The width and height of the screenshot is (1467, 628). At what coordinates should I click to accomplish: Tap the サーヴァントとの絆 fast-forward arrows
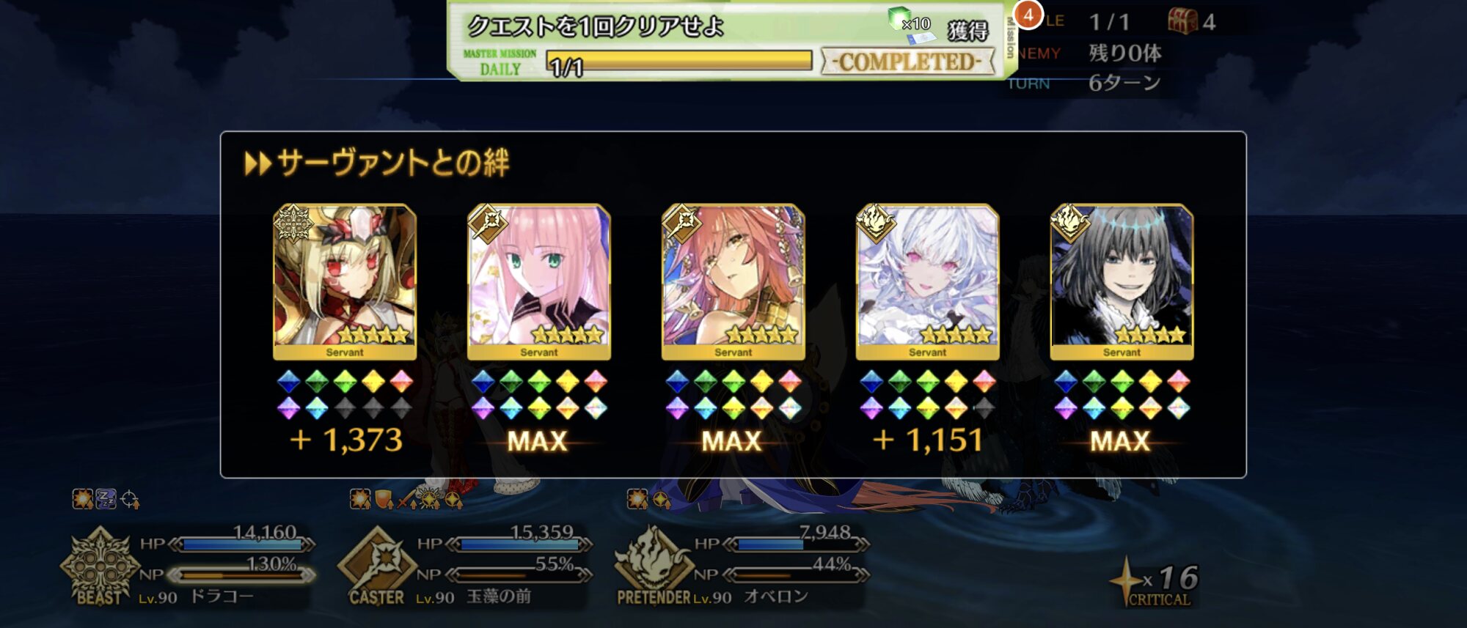(258, 163)
